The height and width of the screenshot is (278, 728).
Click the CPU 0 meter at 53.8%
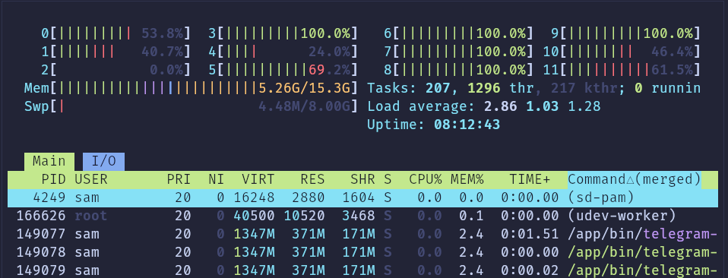point(116,33)
